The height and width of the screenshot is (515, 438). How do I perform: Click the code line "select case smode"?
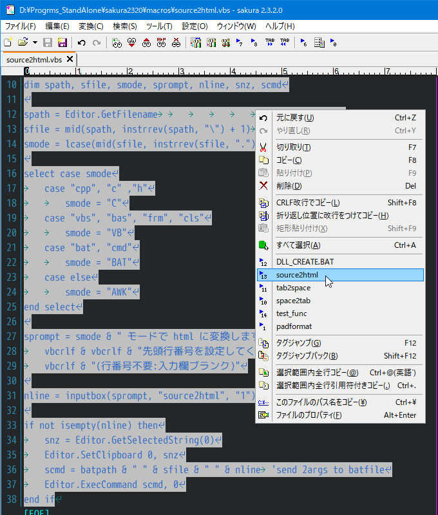[68, 173]
